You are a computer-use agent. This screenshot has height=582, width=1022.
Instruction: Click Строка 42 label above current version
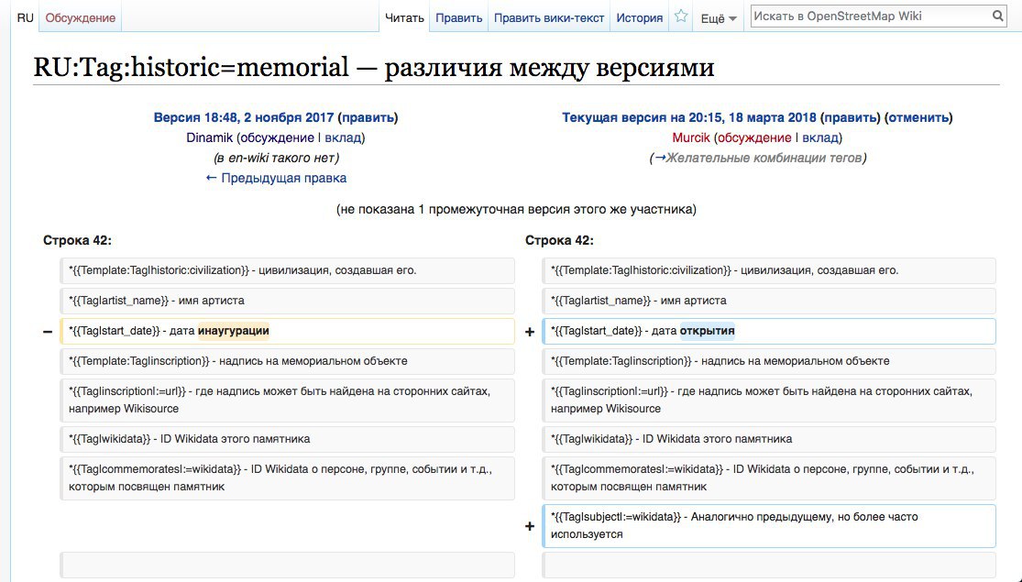[x=559, y=240]
